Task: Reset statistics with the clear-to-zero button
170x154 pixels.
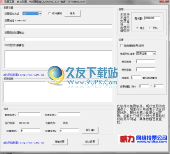Action: coord(90,130)
